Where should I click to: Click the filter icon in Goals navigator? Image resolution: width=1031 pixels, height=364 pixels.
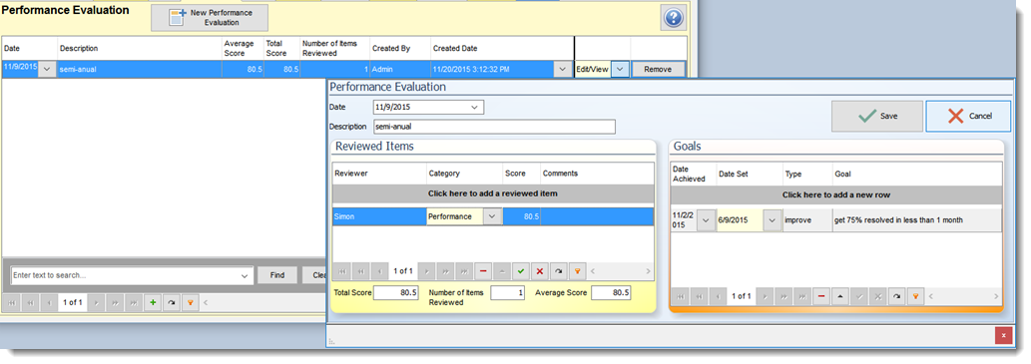[914, 296]
